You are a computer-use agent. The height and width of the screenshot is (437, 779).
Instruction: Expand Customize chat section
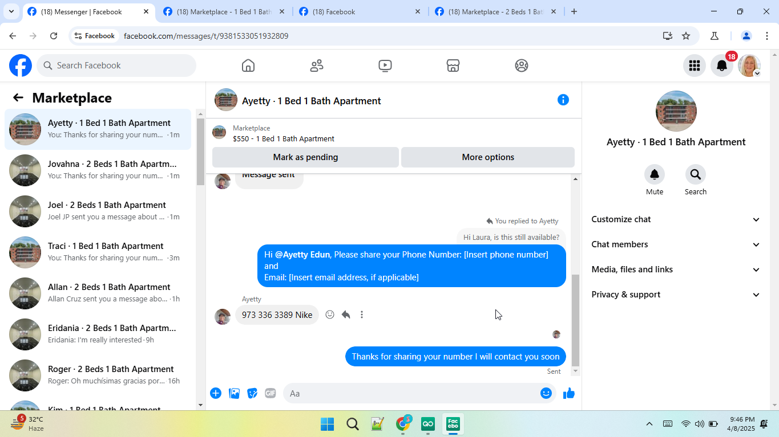[x=676, y=219]
